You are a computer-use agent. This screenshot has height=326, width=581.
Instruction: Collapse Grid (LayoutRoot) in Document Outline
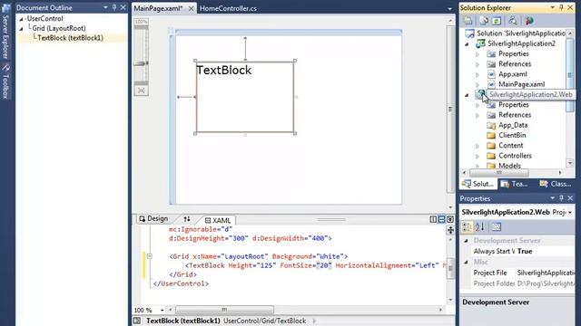click(21, 28)
